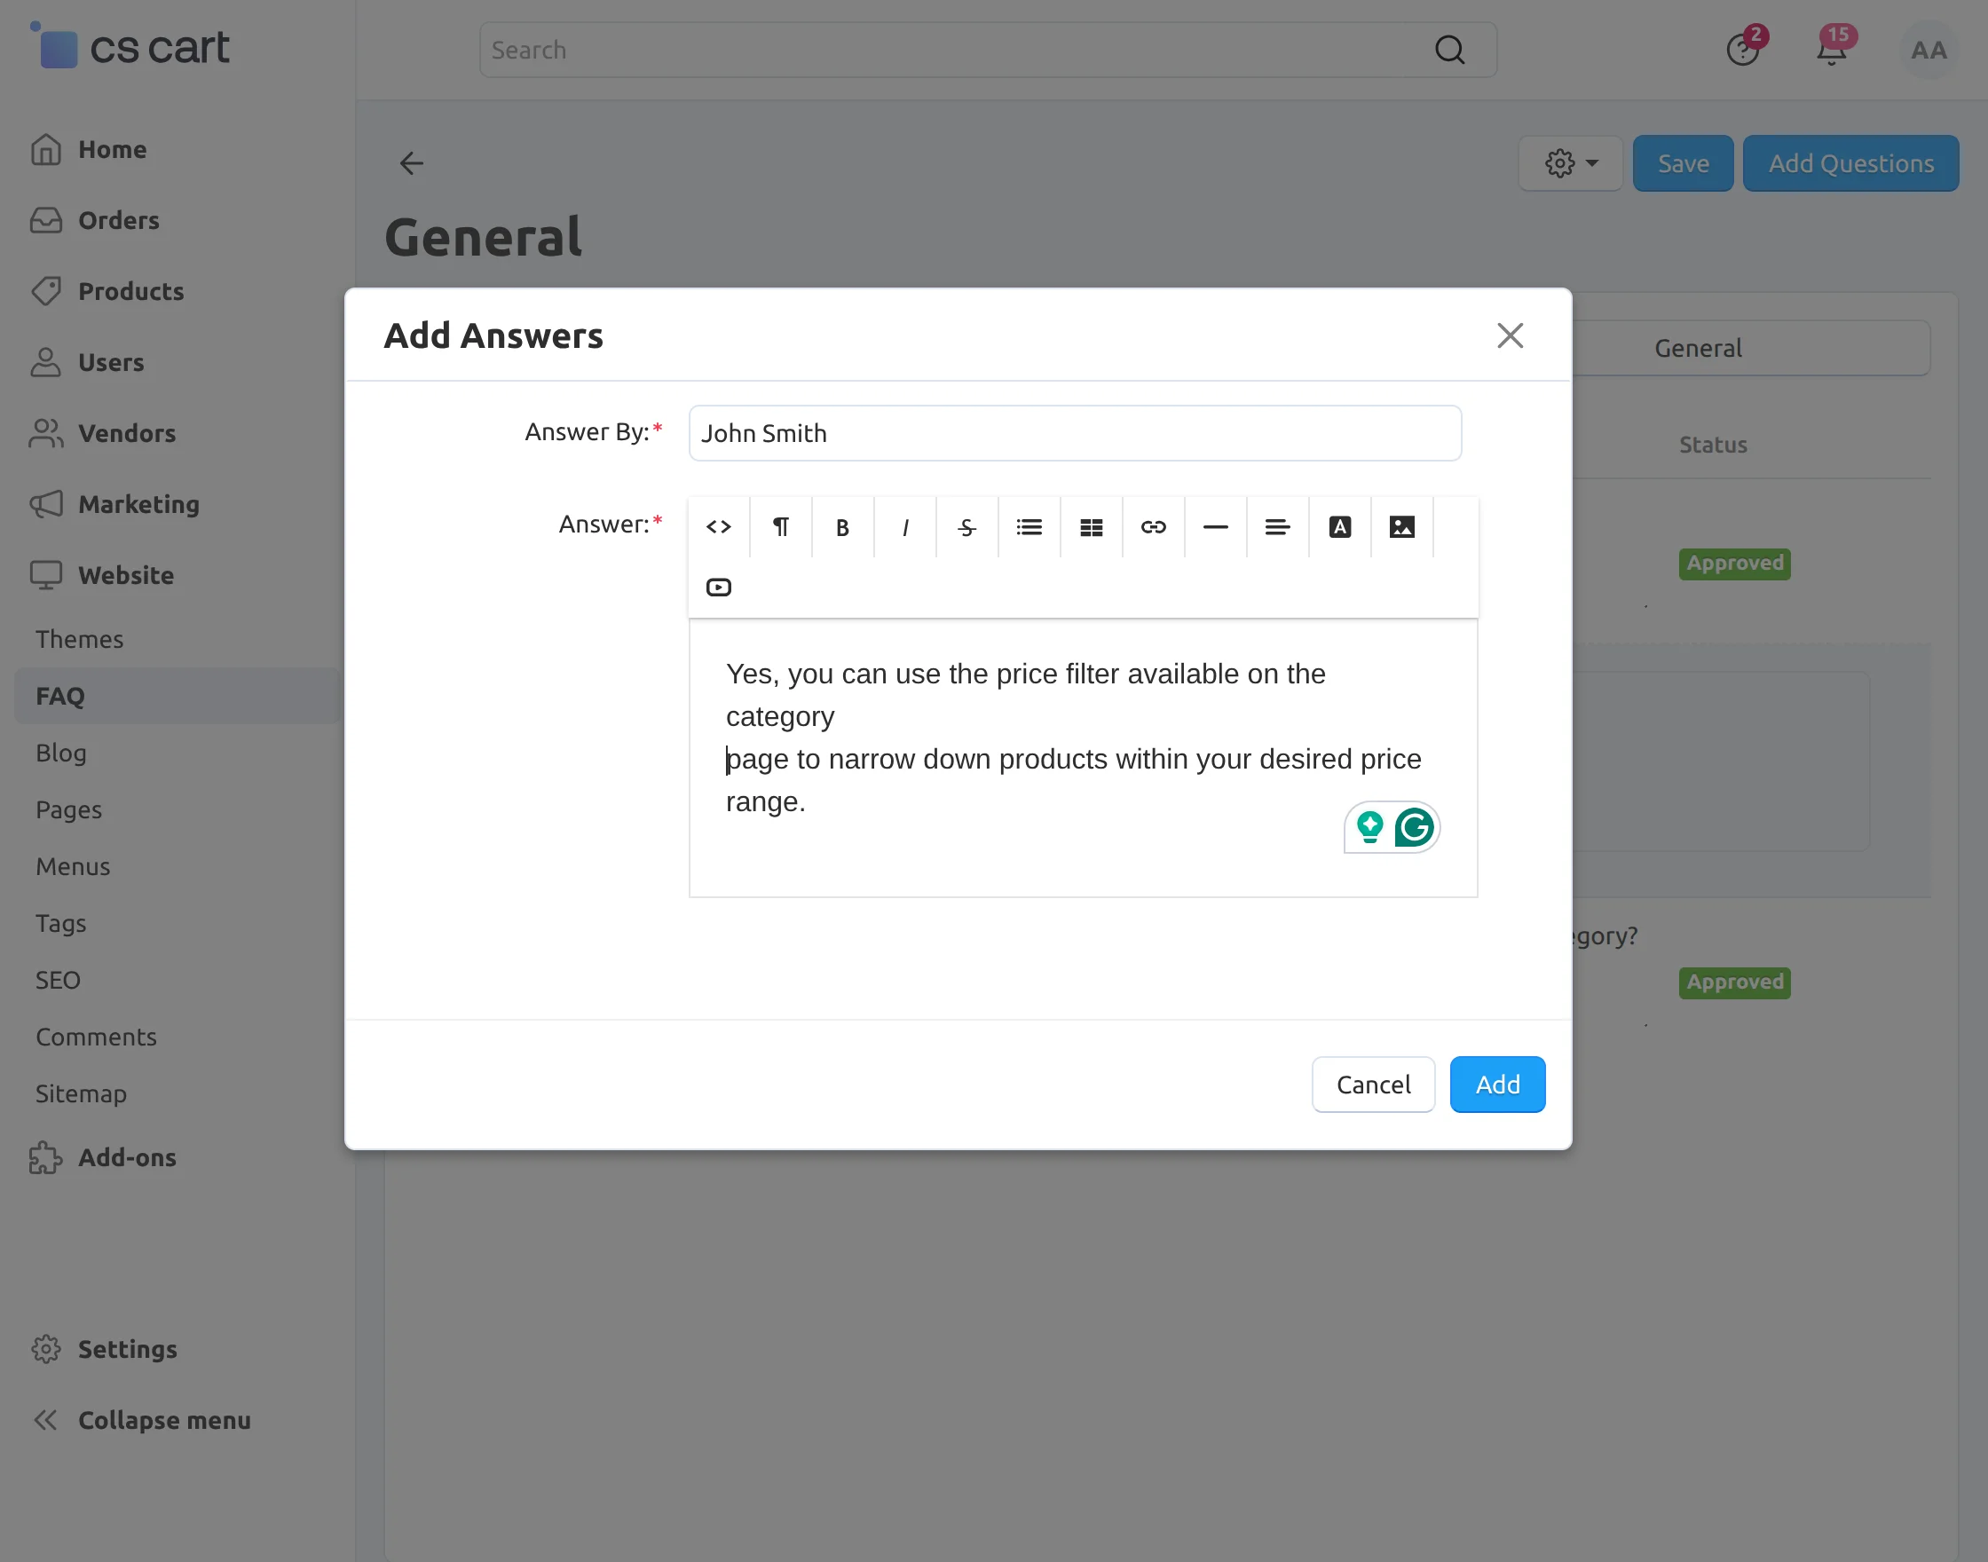Open font color tool in editor
The image size is (1988, 1562).
click(x=1341, y=527)
